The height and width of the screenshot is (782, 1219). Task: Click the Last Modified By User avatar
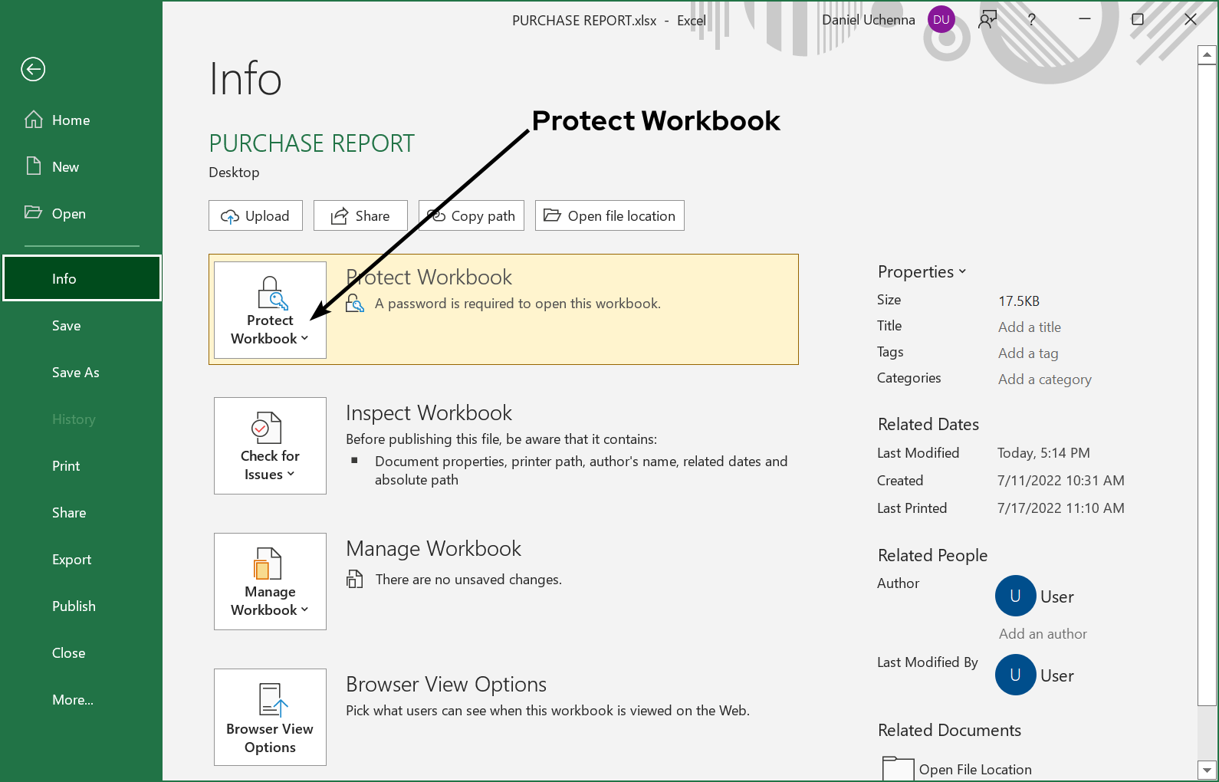[x=1015, y=675]
